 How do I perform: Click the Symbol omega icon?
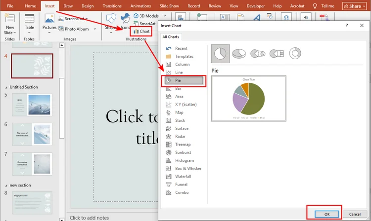pos(286,17)
